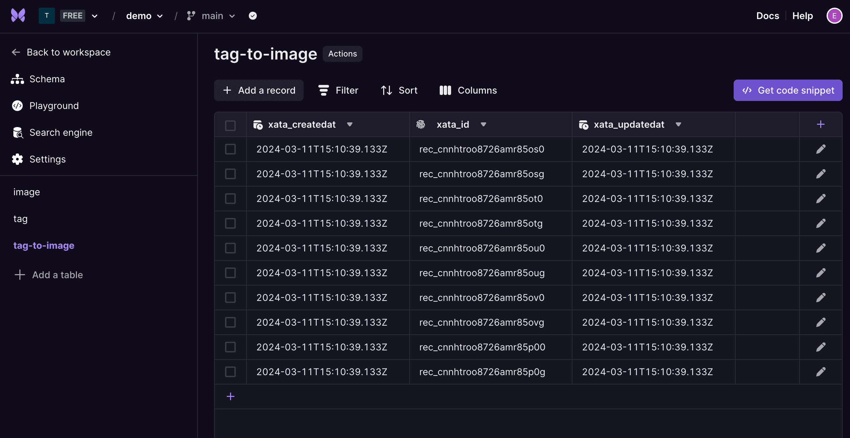Screen dimensions: 850x438
Task: Open the Playground
Action: click(x=54, y=105)
